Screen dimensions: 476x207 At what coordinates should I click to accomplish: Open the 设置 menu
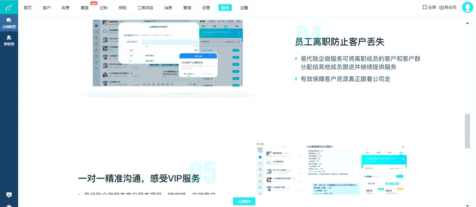pyautogui.click(x=244, y=8)
